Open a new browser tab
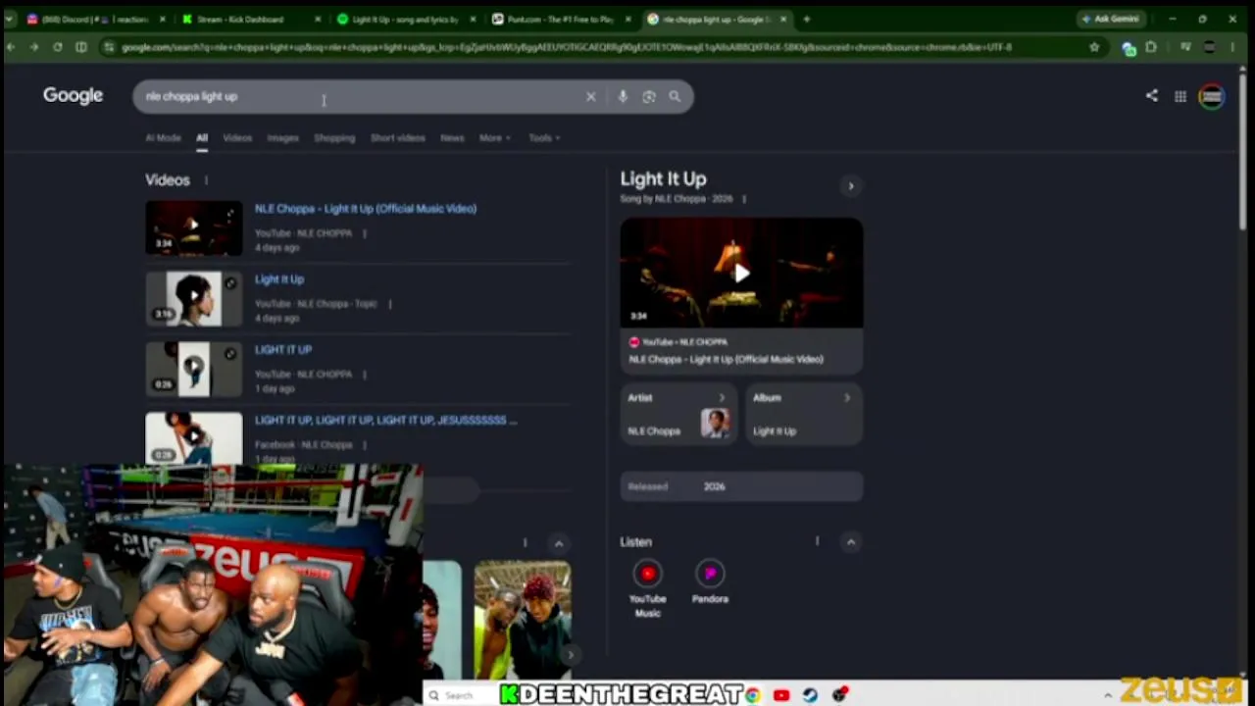Image resolution: width=1255 pixels, height=706 pixels. tap(806, 19)
